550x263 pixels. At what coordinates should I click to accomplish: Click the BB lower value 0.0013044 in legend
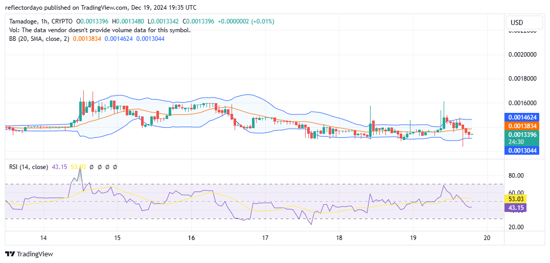pyautogui.click(x=150, y=39)
